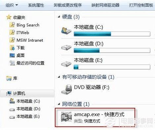This screenshot has height=130, width=155.
Task: Click the C: drive capacity usage bar
Action: tap(112, 34)
